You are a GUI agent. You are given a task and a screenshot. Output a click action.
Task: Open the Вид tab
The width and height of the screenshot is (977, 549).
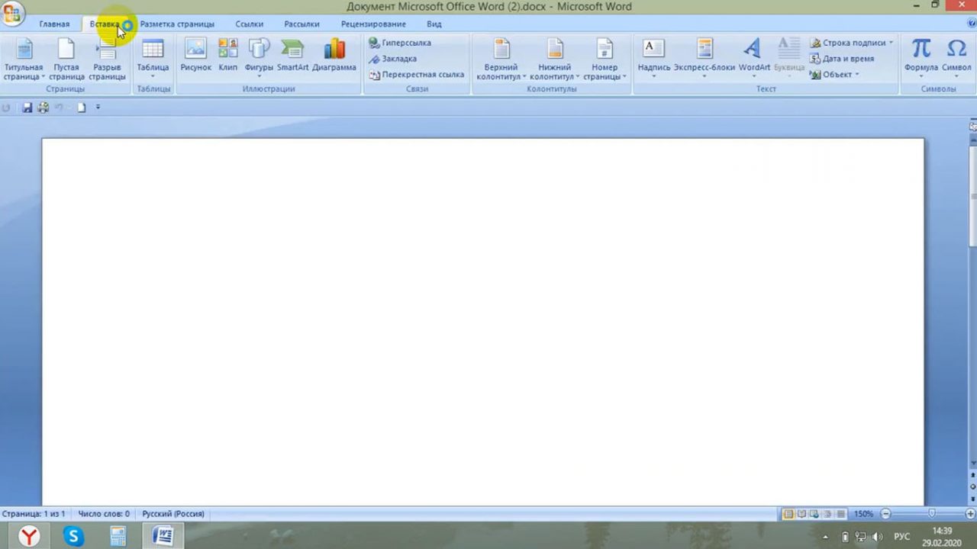tap(434, 24)
